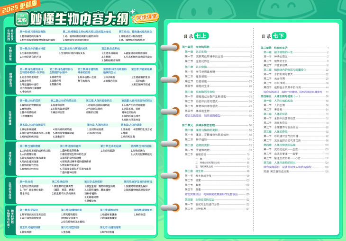Click heading 第三章:人体的能量供应
Viewport: 346px width, 241px height.
(99, 100)
